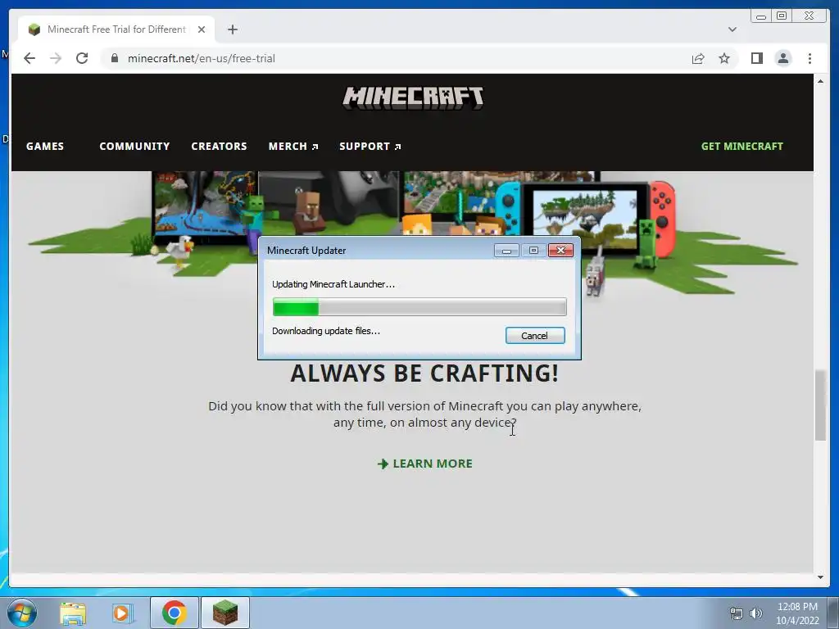Open Windows Media Player taskbar icon

[121, 613]
